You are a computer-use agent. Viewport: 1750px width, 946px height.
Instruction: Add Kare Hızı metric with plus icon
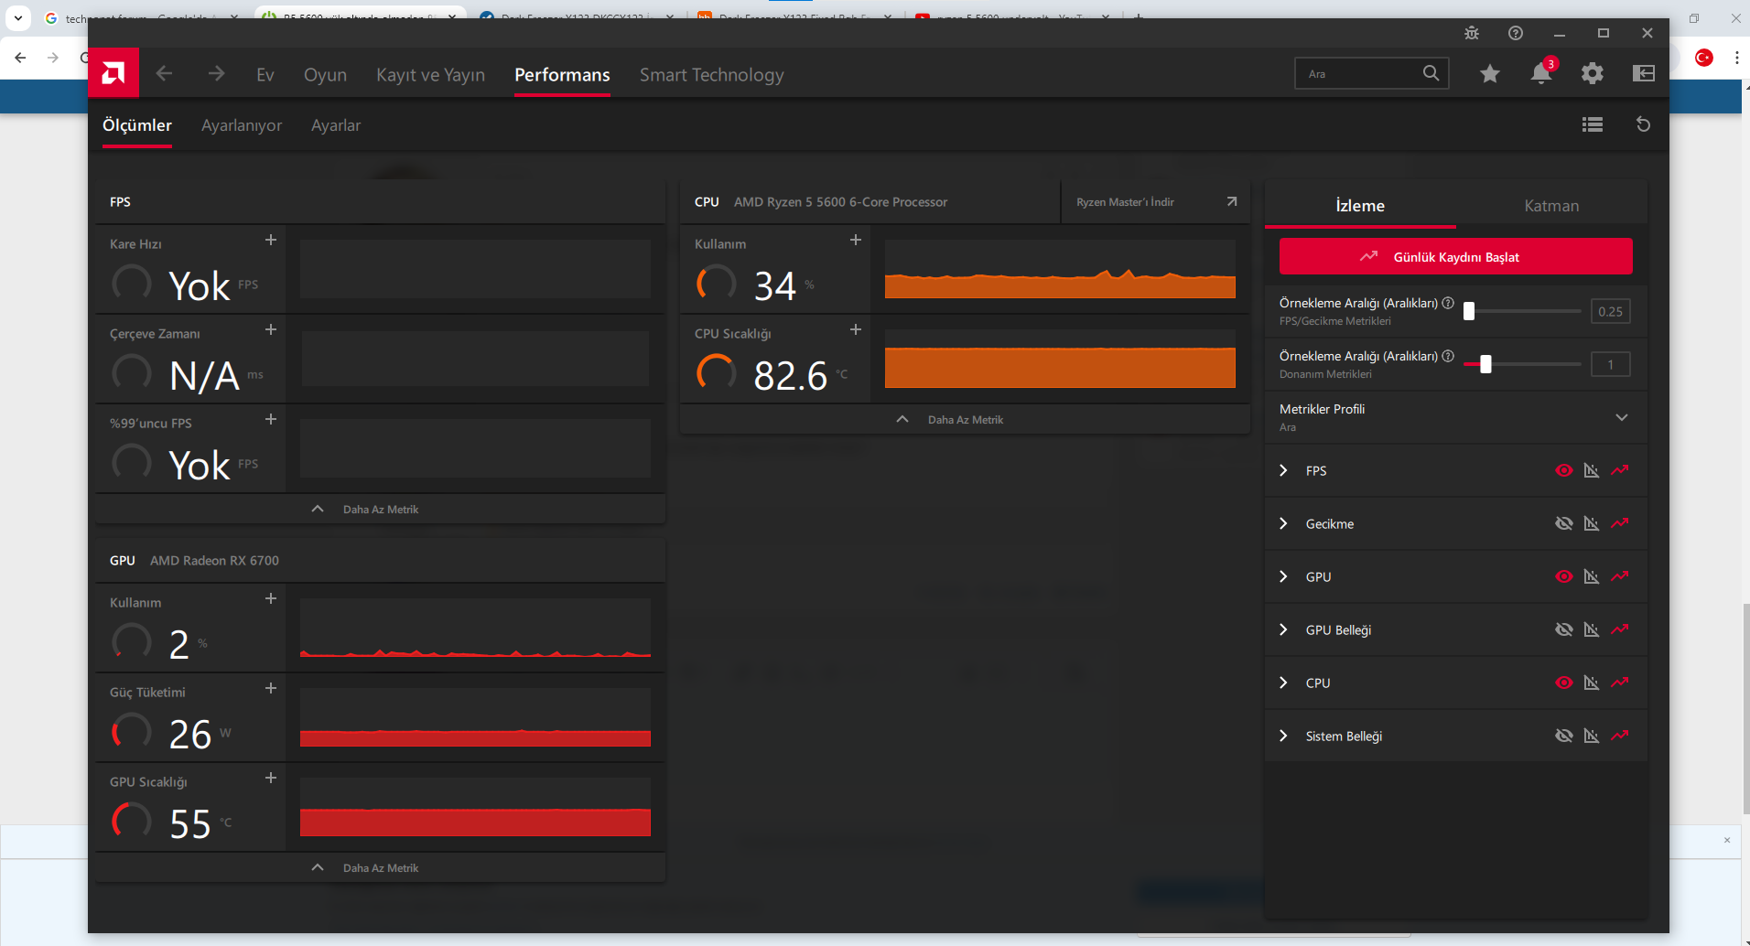coord(271,240)
